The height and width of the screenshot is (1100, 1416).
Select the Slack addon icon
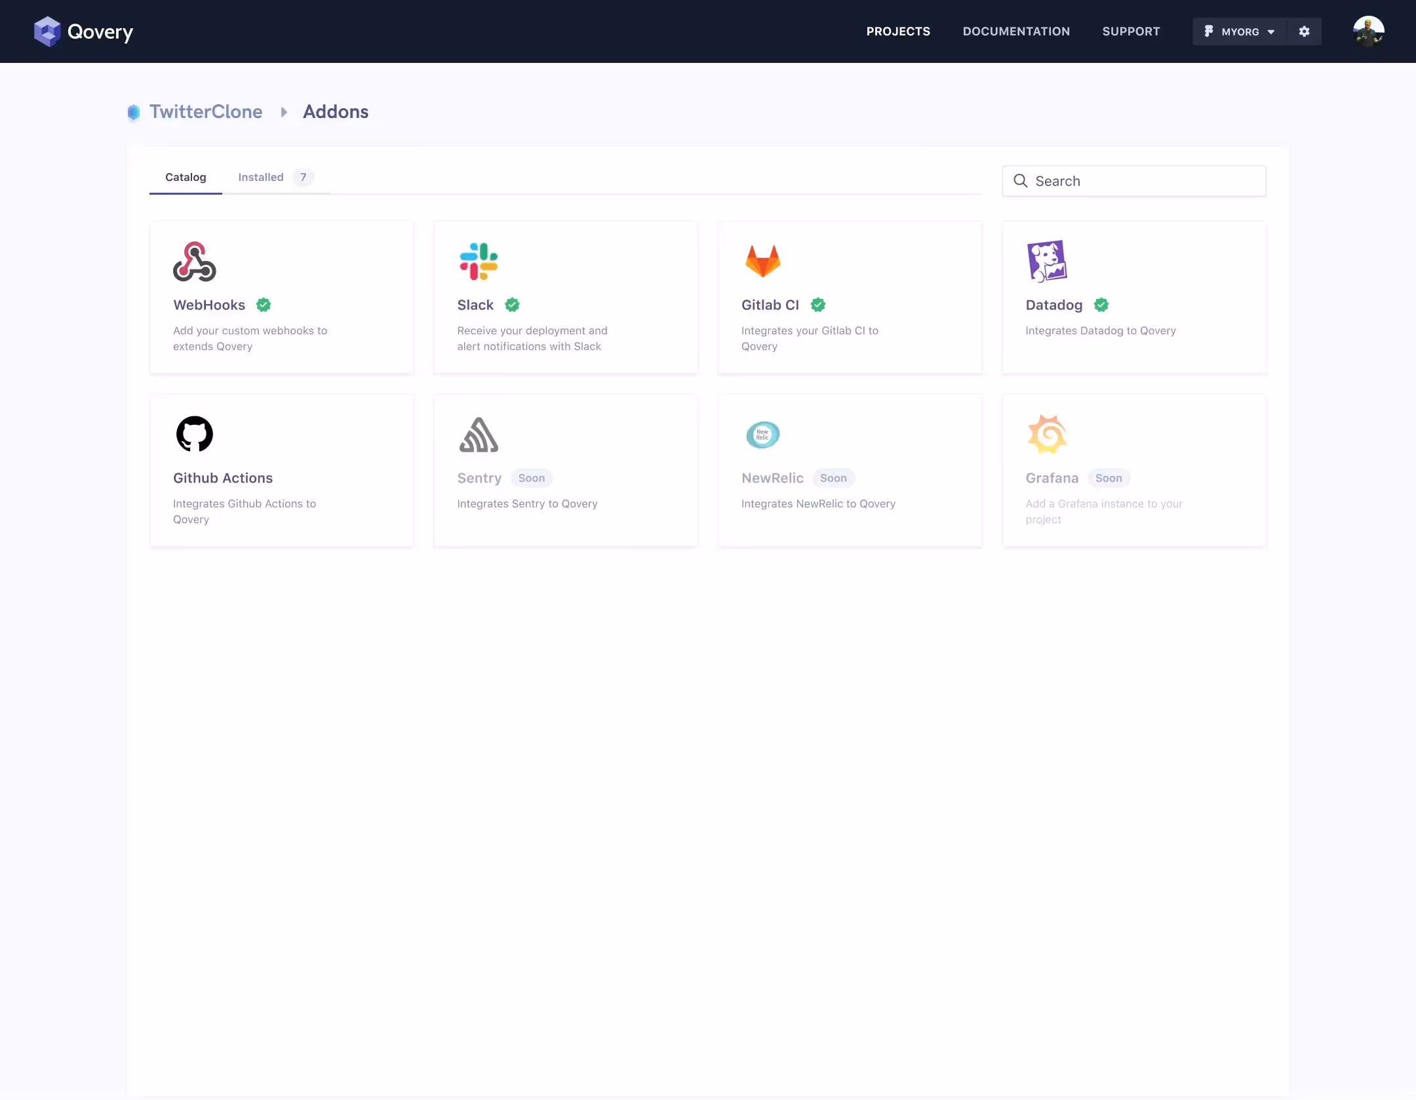(x=479, y=260)
